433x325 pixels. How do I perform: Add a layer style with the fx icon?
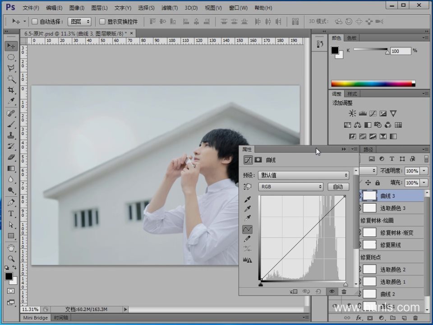point(359,318)
